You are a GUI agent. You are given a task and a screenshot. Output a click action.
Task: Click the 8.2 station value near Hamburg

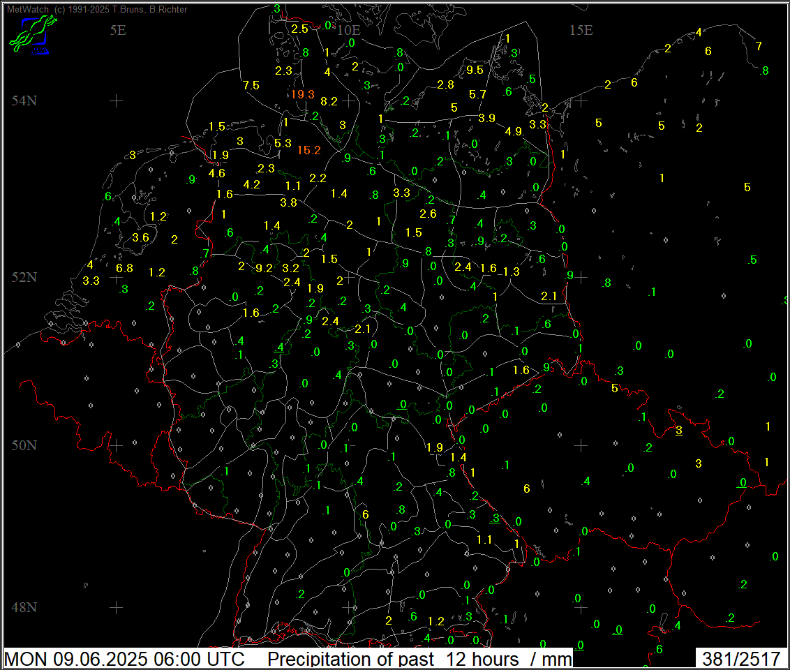tap(329, 101)
